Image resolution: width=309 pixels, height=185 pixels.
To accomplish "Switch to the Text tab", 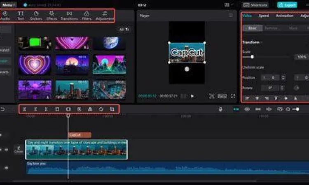I will 21,16.
